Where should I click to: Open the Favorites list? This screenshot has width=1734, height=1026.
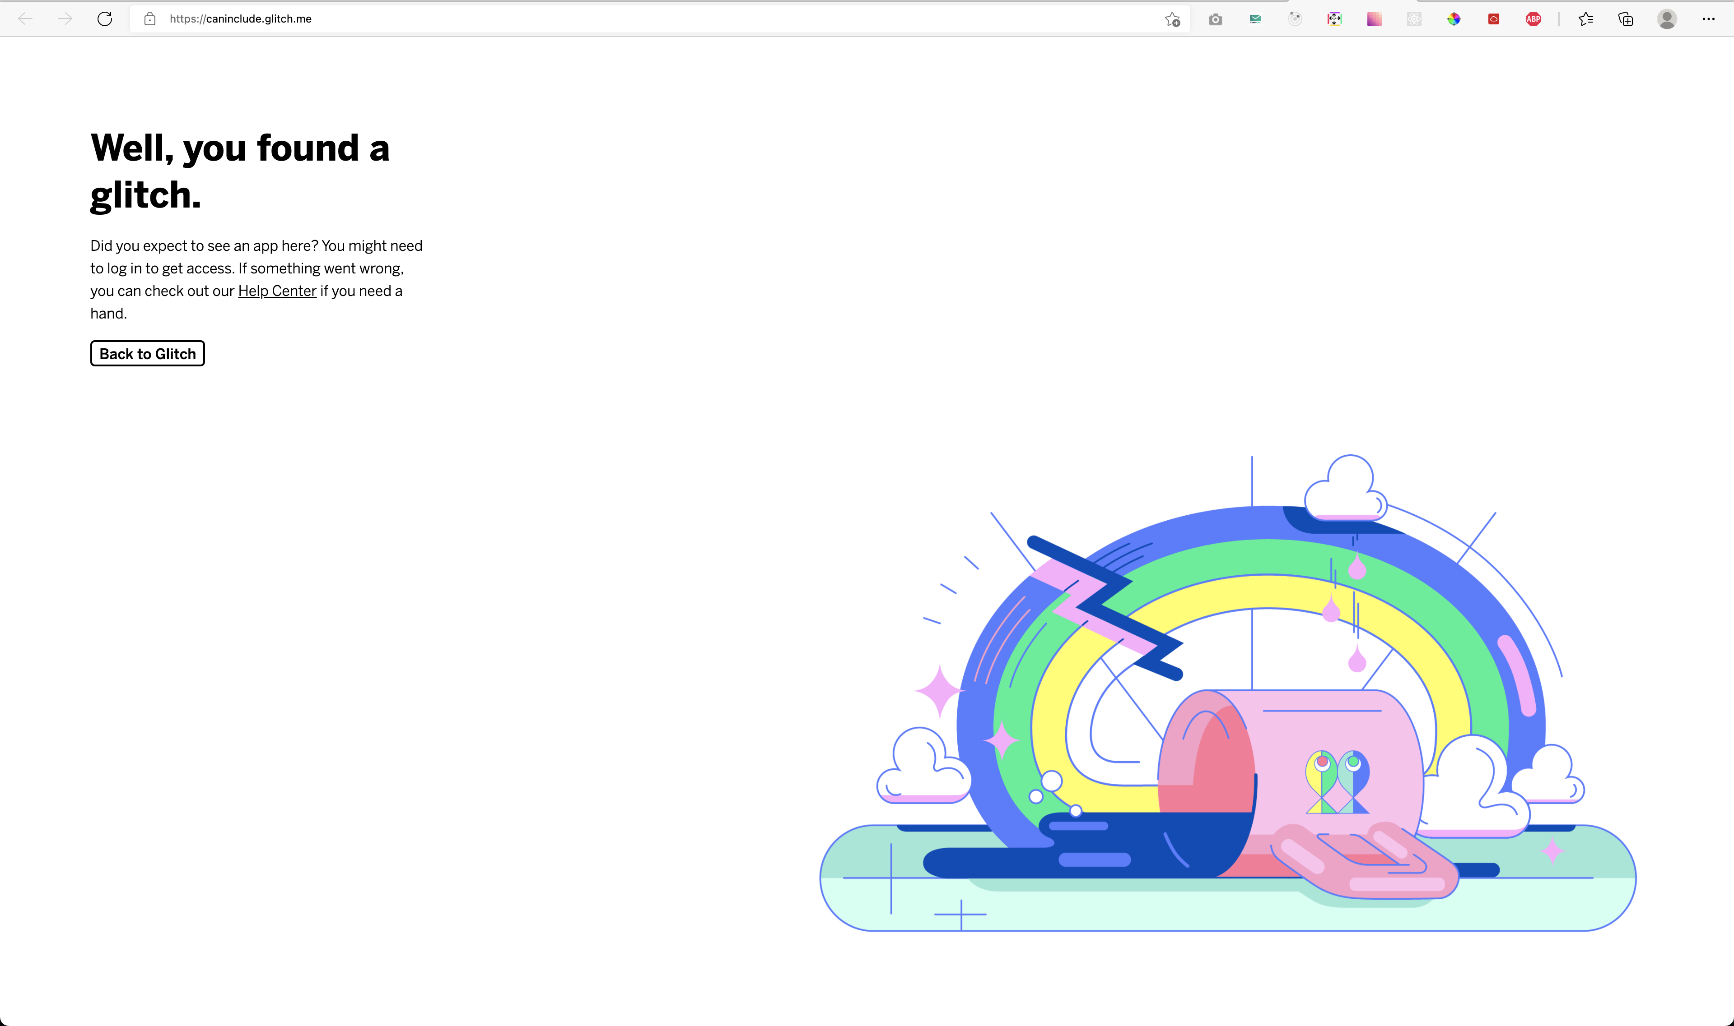[x=1586, y=18]
